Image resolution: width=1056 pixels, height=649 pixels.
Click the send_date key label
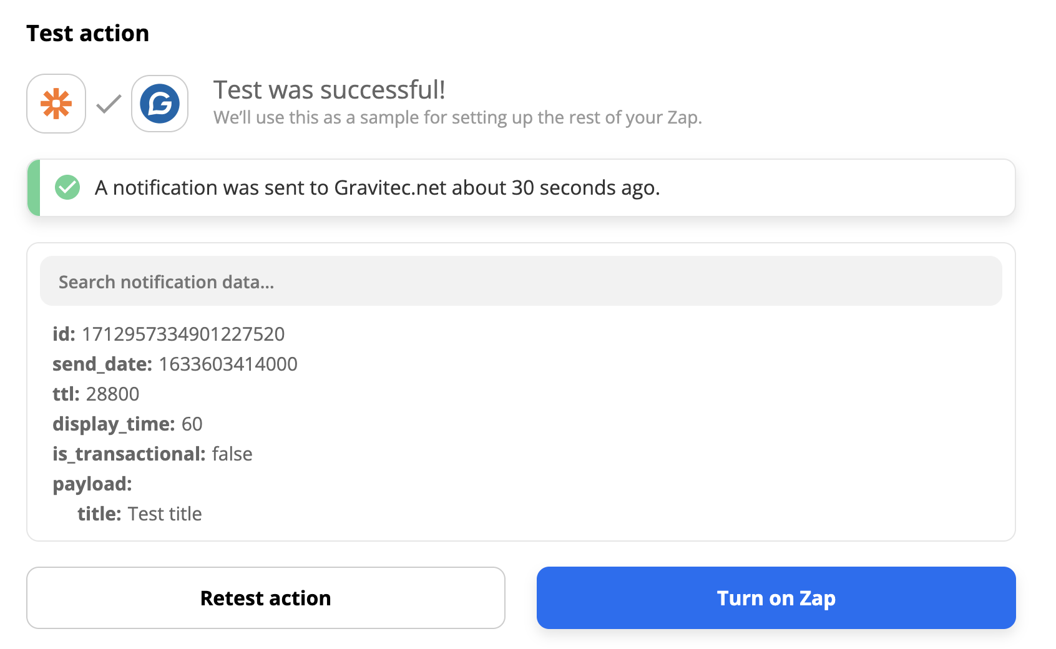pyautogui.click(x=102, y=364)
